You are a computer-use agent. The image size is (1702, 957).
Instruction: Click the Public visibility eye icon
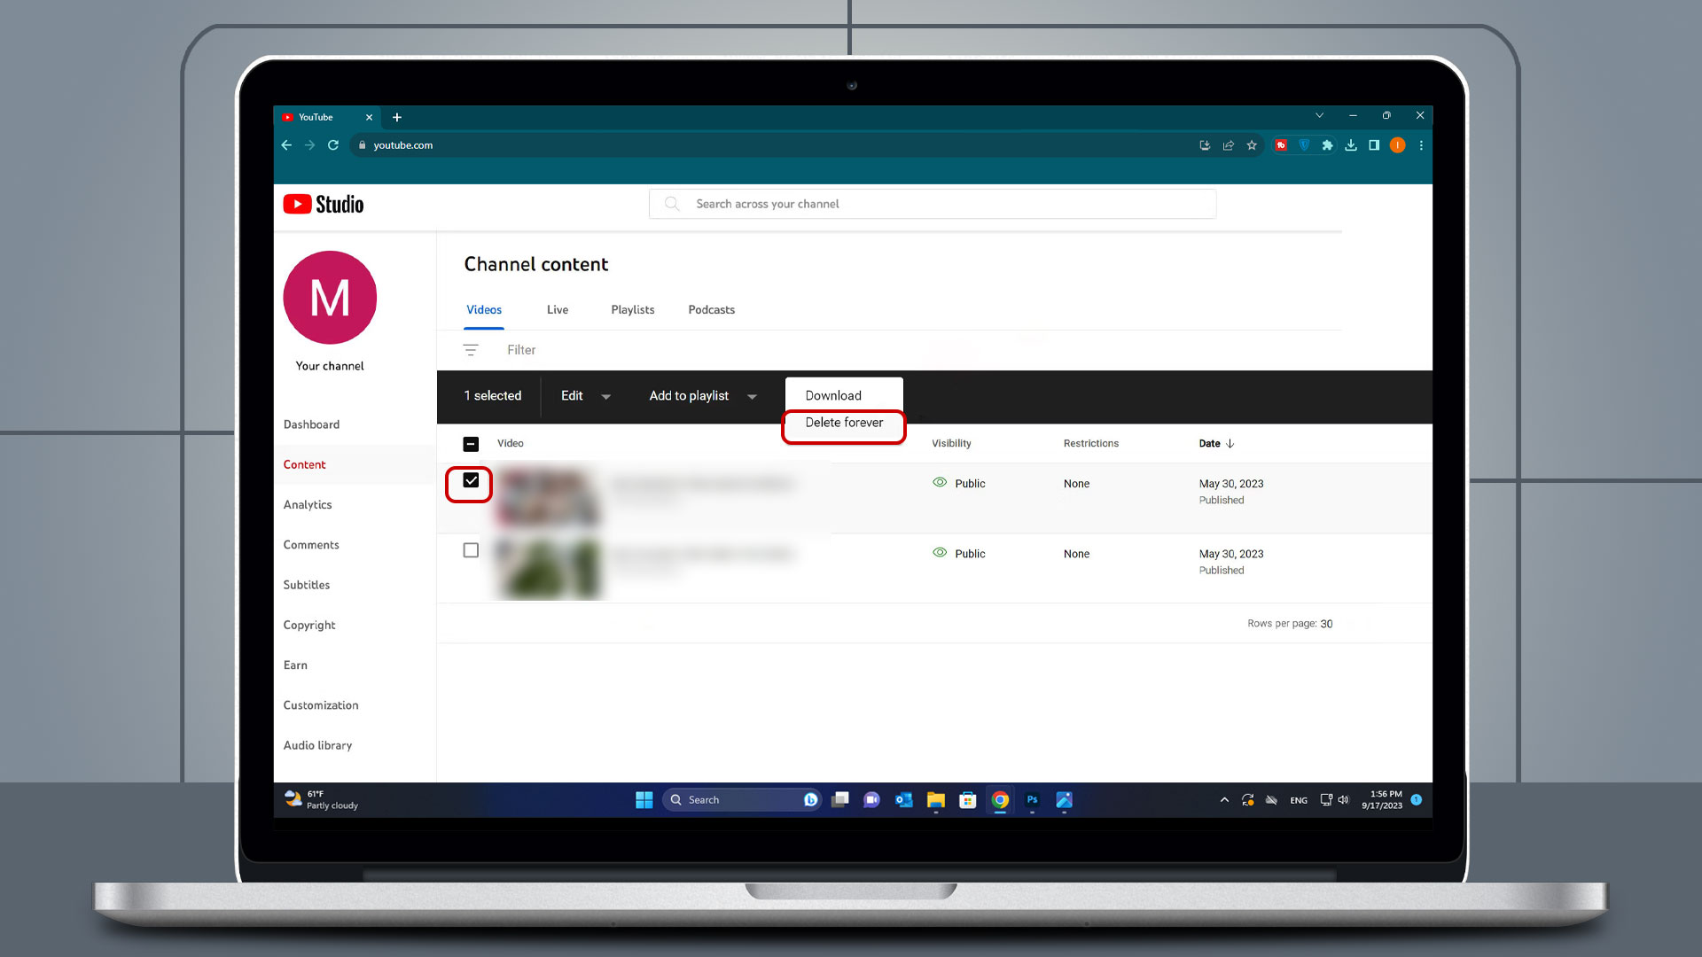coord(940,483)
